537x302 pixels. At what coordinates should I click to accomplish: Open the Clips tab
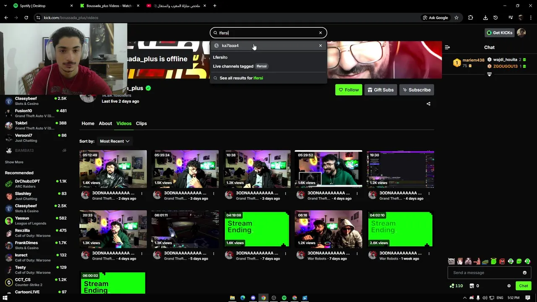[x=141, y=123]
